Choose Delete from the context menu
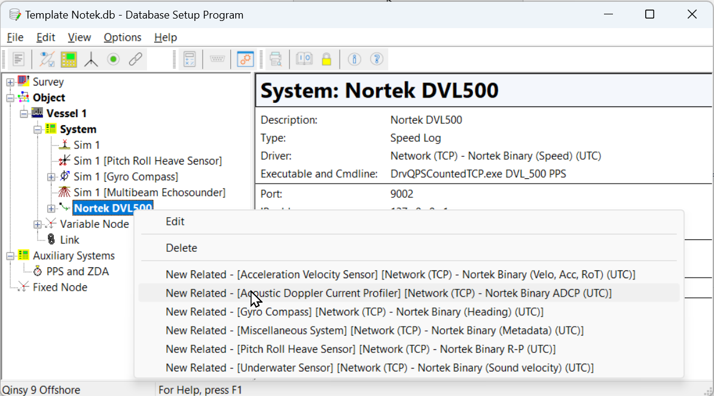The width and height of the screenshot is (714, 396). pyautogui.click(x=181, y=248)
